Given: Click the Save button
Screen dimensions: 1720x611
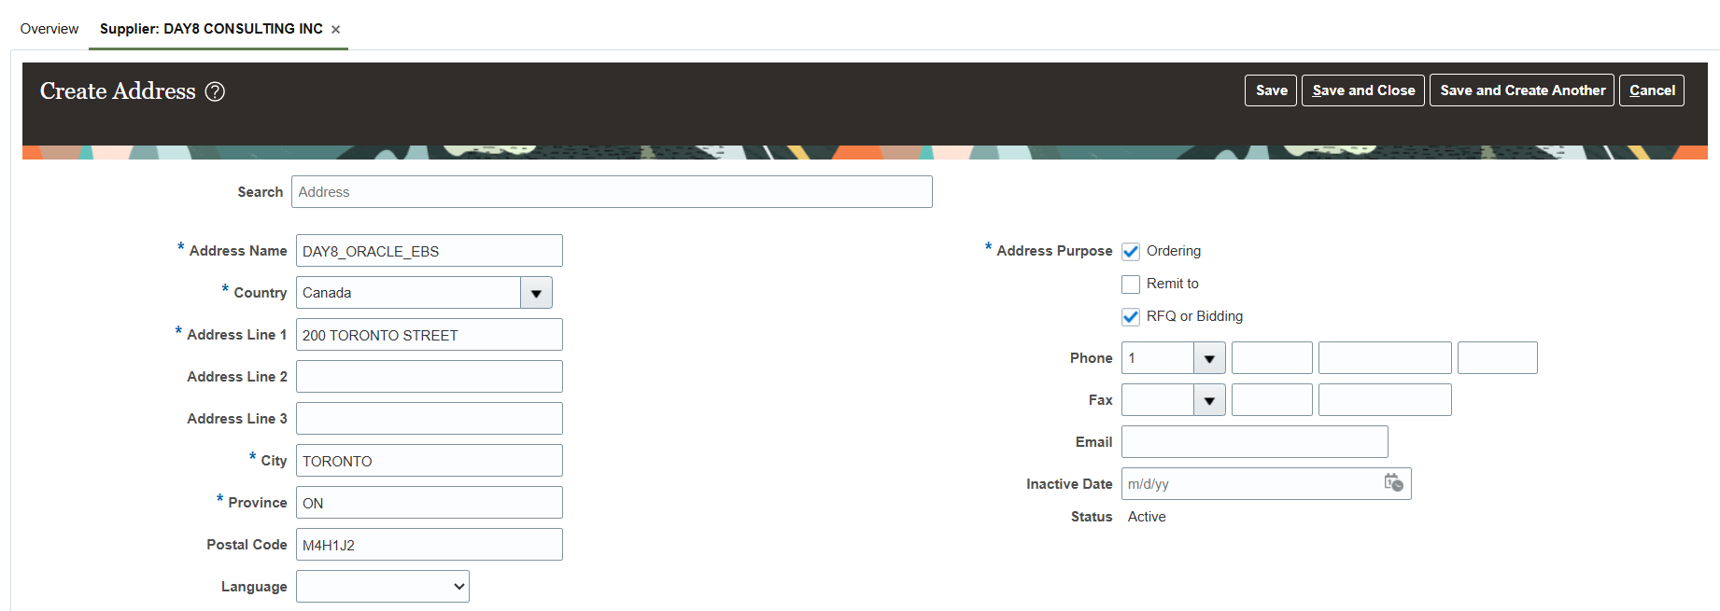Looking at the screenshot, I should pyautogui.click(x=1271, y=90).
